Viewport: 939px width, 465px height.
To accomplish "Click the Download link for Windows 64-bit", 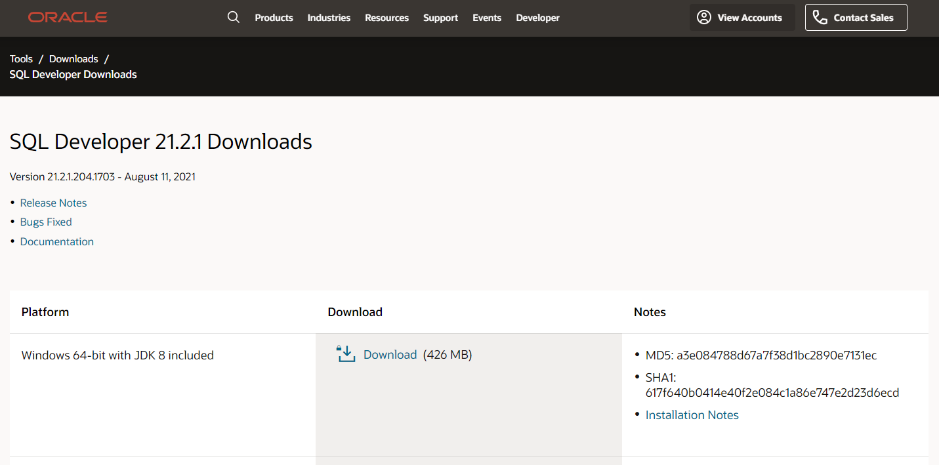I will click(x=390, y=355).
